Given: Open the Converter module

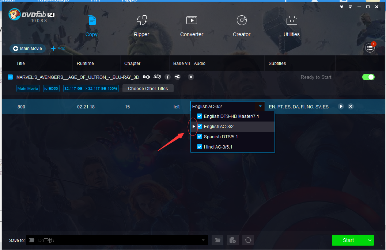Looking at the screenshot, I should 192,26.
